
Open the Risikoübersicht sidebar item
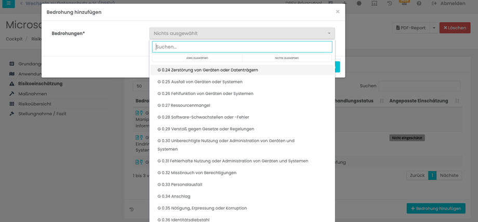[35, 104]
